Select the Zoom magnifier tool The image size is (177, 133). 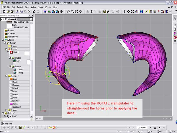tap(72, 11)
